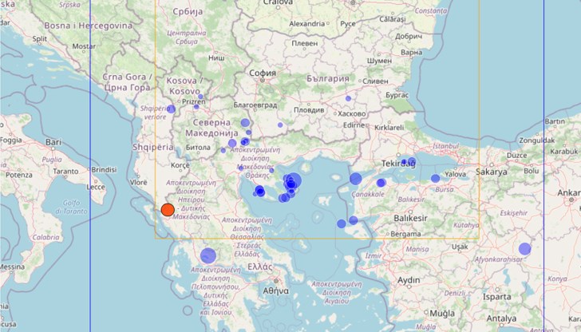Click the blue marker beside Yalova

point(435,179)
